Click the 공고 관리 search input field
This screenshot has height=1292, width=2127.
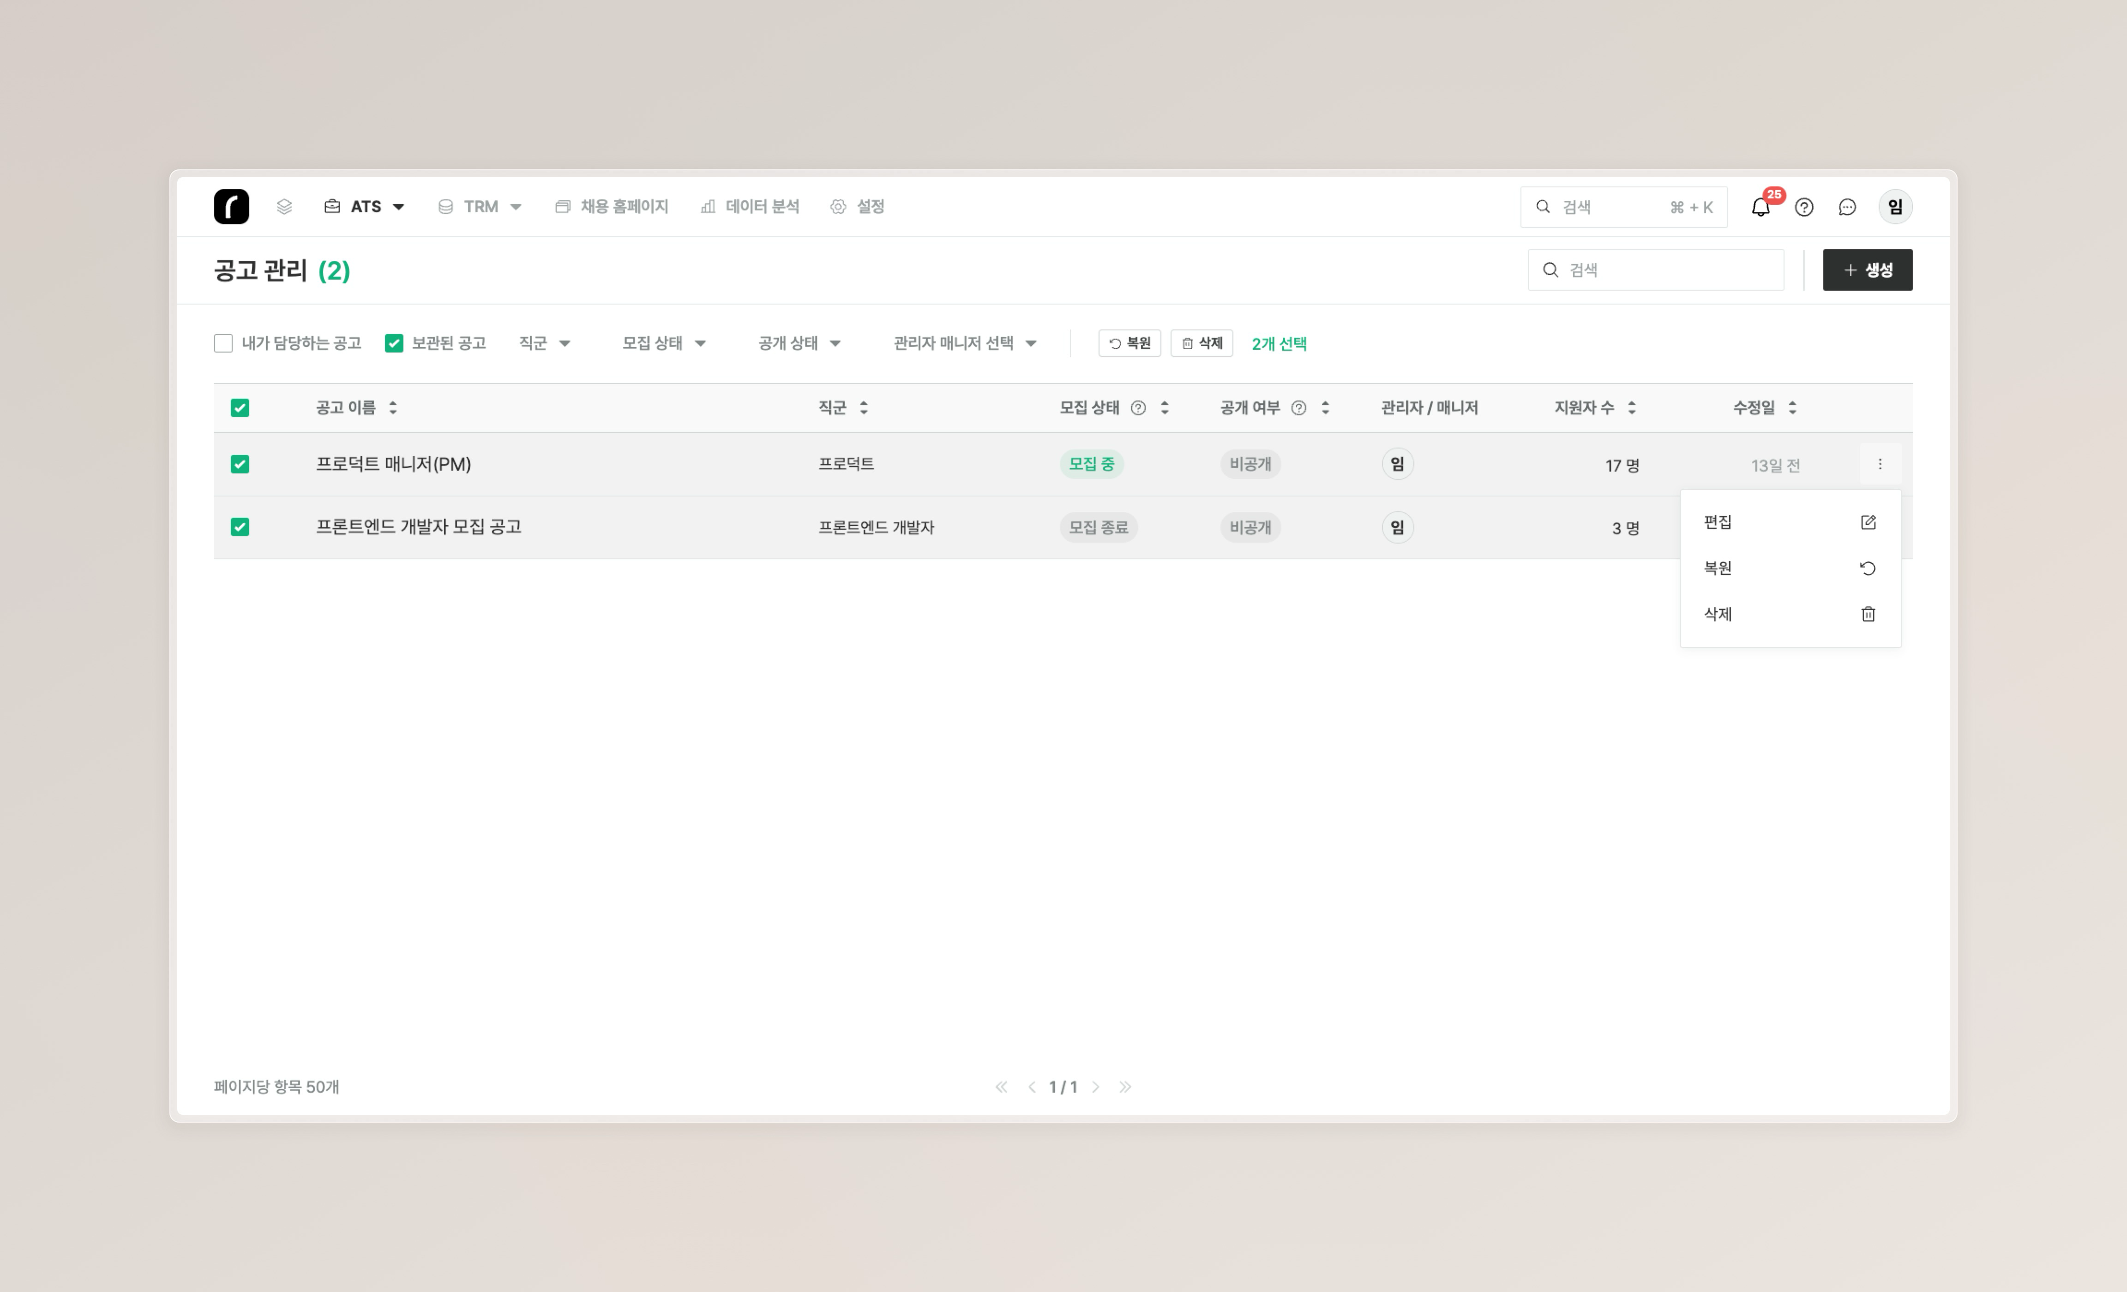1656,270
